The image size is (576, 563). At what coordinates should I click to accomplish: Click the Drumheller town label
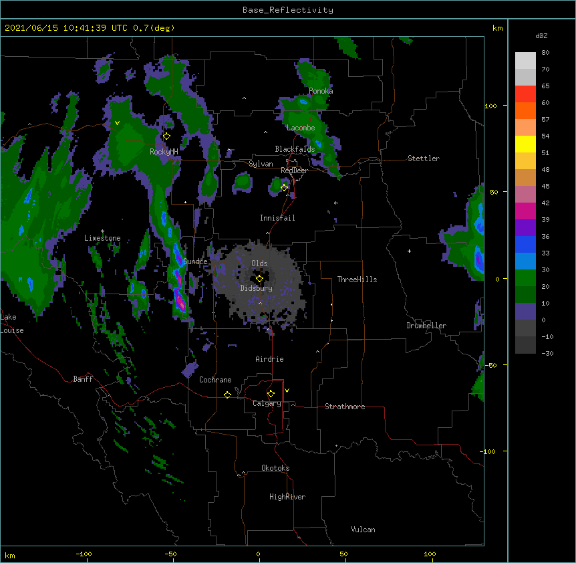click(x=426, y=326)
